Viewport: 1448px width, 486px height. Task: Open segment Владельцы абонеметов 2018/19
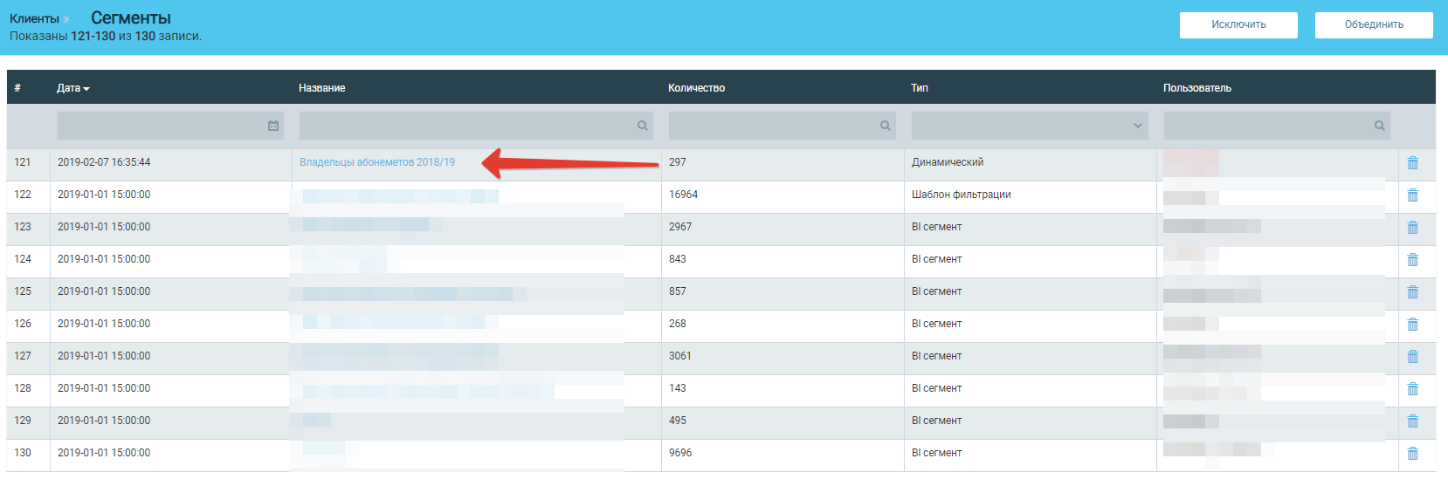[376, 162]
